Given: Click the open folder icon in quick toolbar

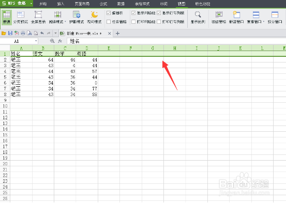Looking at the screenshot, I should (x=4, y=33).
